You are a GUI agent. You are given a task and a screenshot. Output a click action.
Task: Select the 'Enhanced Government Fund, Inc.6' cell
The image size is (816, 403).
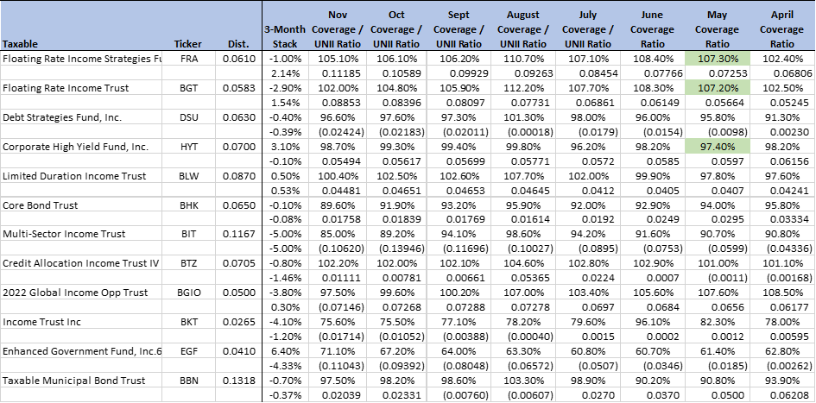[x=82, y=351]
